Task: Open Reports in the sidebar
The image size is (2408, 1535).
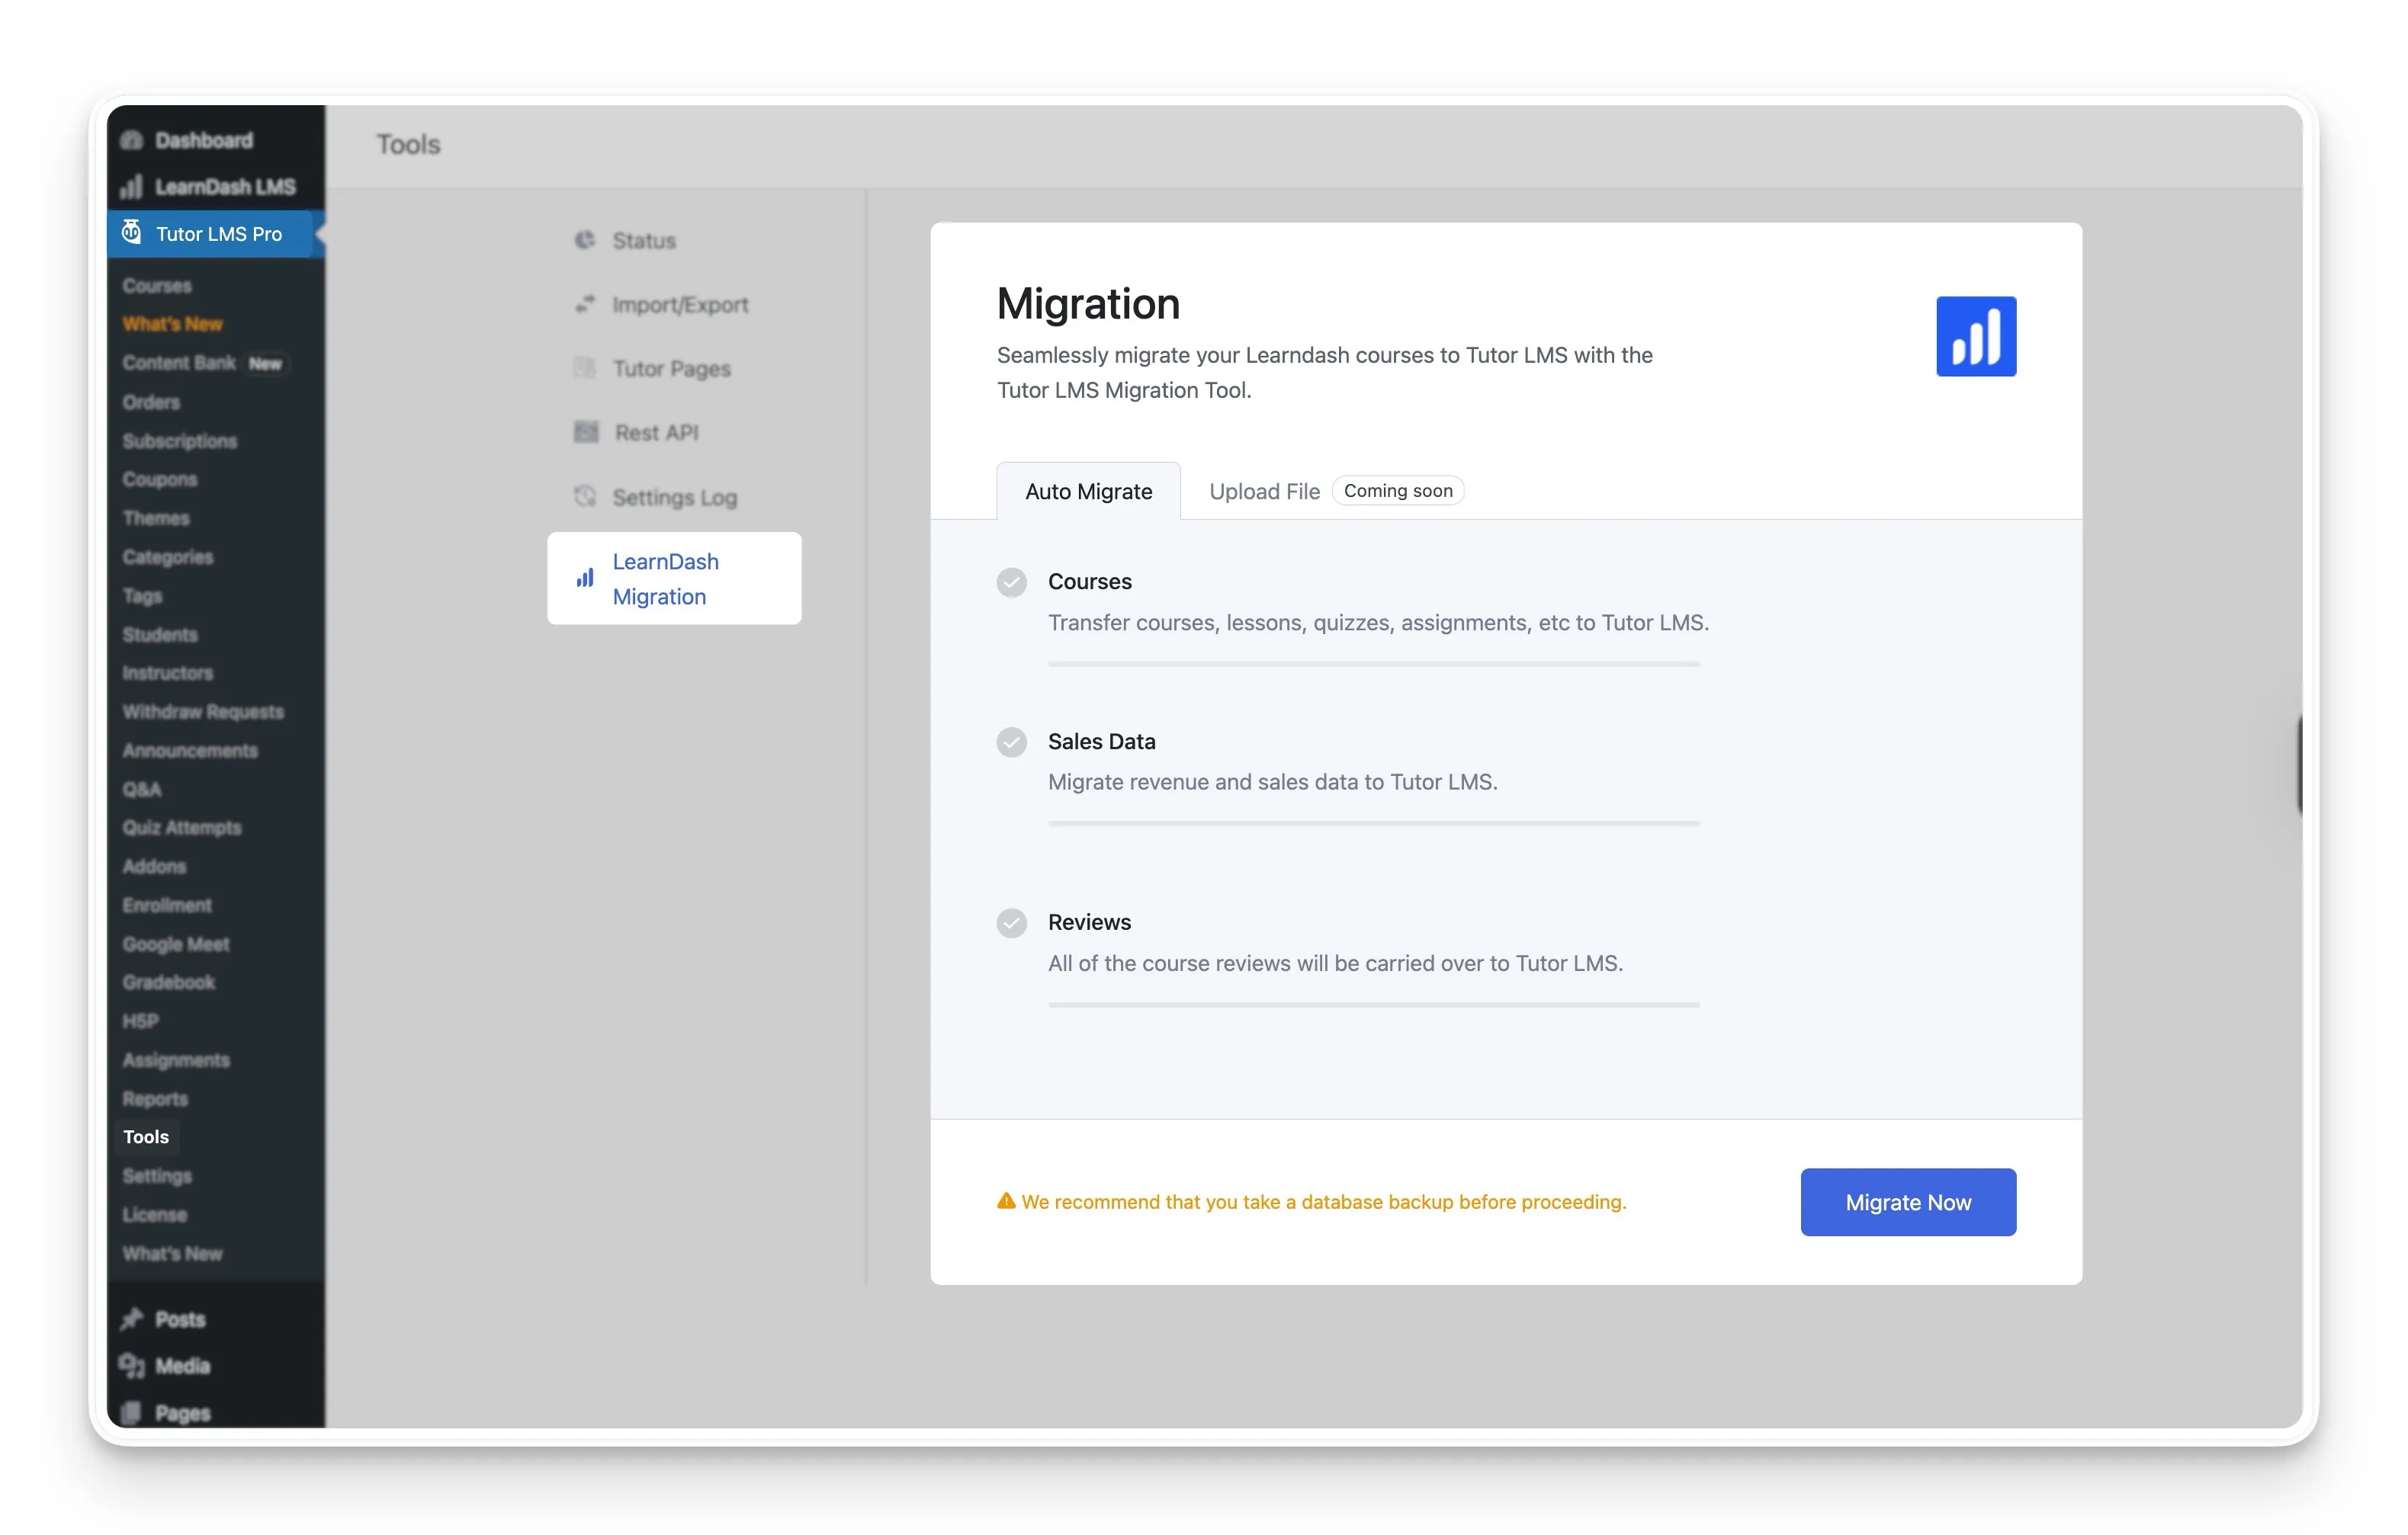Action: pyautogui.click(x=155, y=1098)
